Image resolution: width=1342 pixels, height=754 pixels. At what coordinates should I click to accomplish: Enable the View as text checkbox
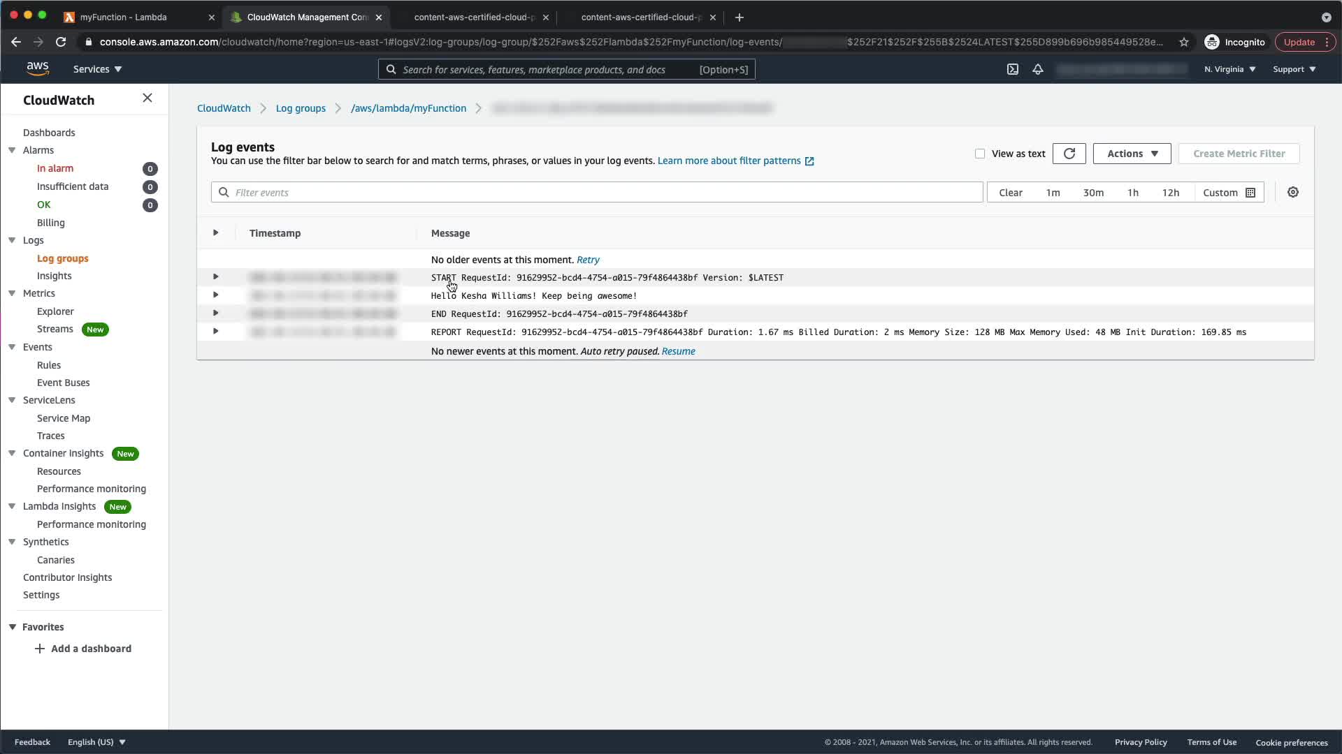[980, 154]
